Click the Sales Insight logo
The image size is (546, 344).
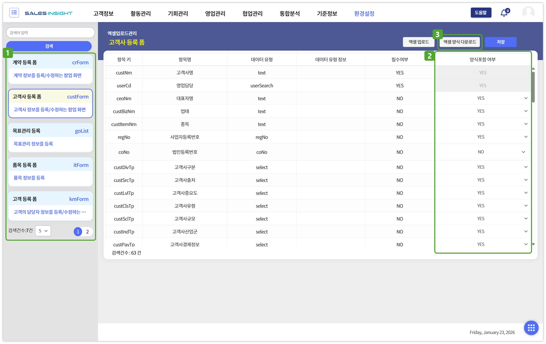click(x=49, y=13)
